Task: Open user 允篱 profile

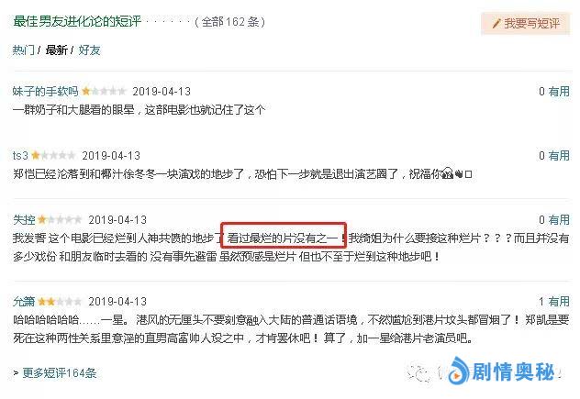Action: (24, 302)
